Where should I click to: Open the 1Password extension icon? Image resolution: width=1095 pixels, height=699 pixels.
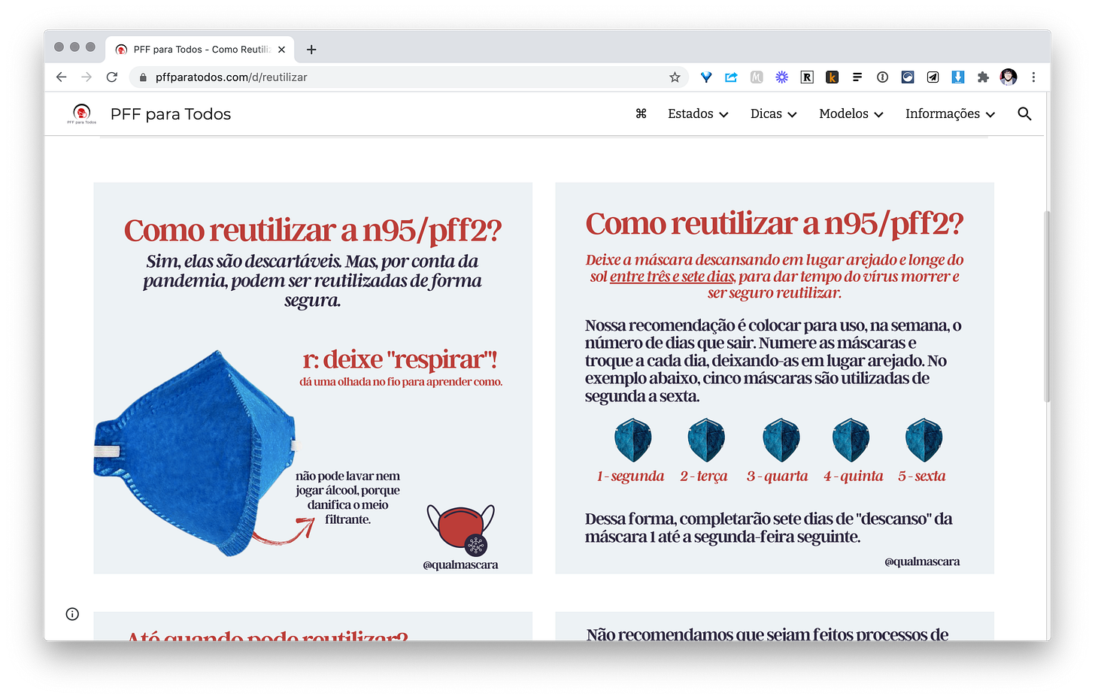(x=882, y=77)
